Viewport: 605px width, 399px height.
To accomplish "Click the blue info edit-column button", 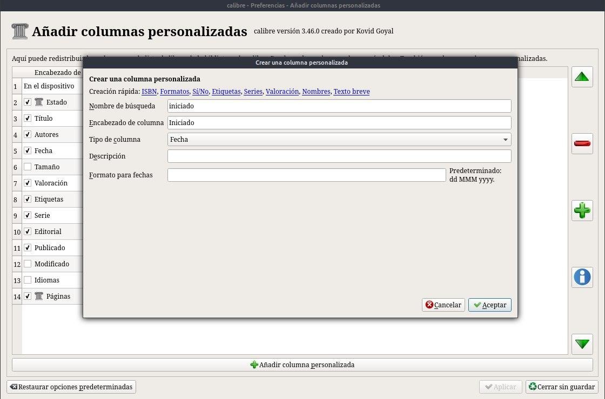I will point(582,277).
